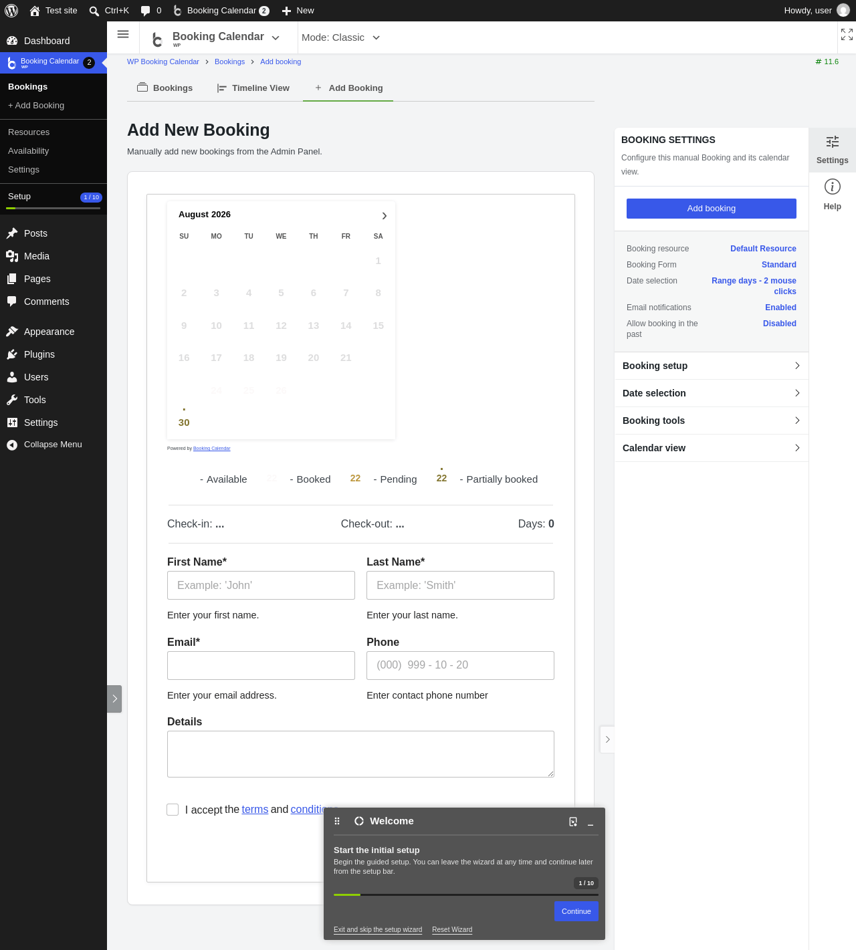Click the blue Add booking button

coord(712,209)
